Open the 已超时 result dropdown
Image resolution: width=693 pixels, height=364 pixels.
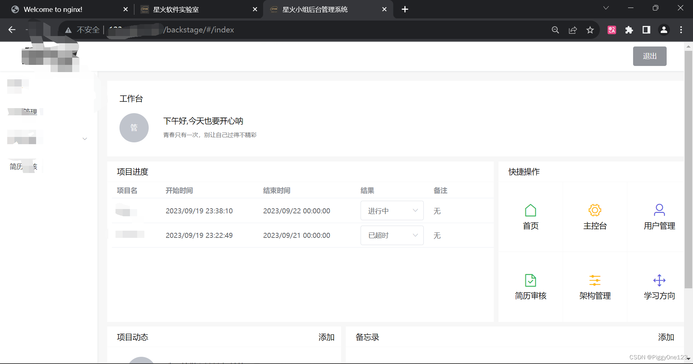[x=392, y=235]
